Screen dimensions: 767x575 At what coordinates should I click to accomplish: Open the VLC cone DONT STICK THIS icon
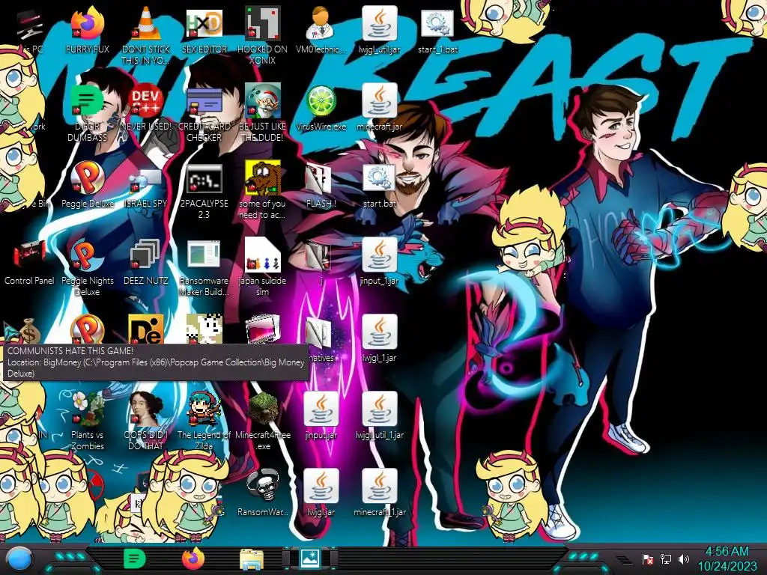pyautogui.click(x=146, y=25)
